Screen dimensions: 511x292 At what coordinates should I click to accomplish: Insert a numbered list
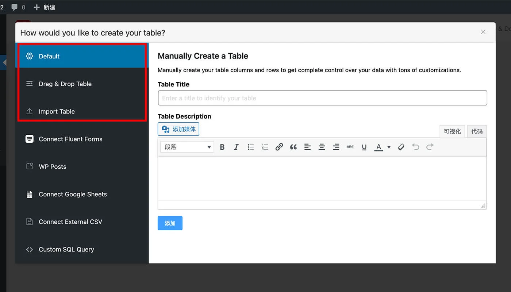click(265, 147)
